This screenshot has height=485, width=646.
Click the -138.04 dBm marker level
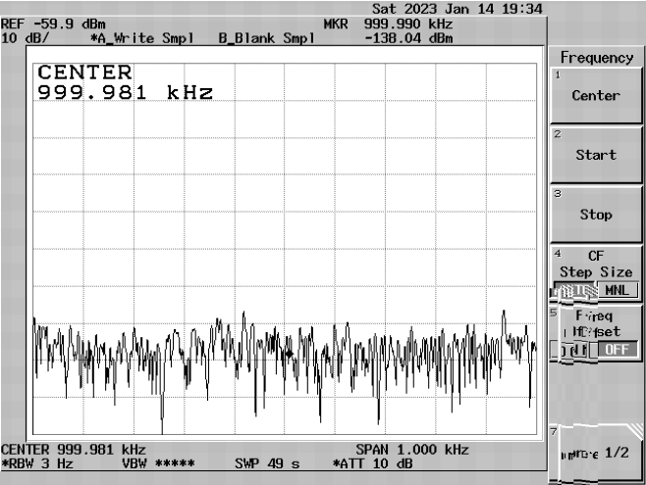tap(408, 38)
